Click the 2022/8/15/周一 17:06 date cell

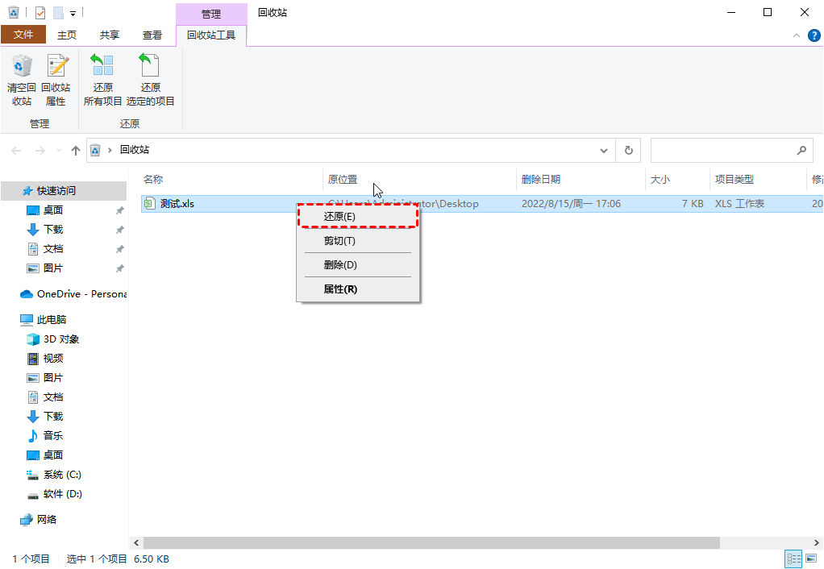(571, 204)
